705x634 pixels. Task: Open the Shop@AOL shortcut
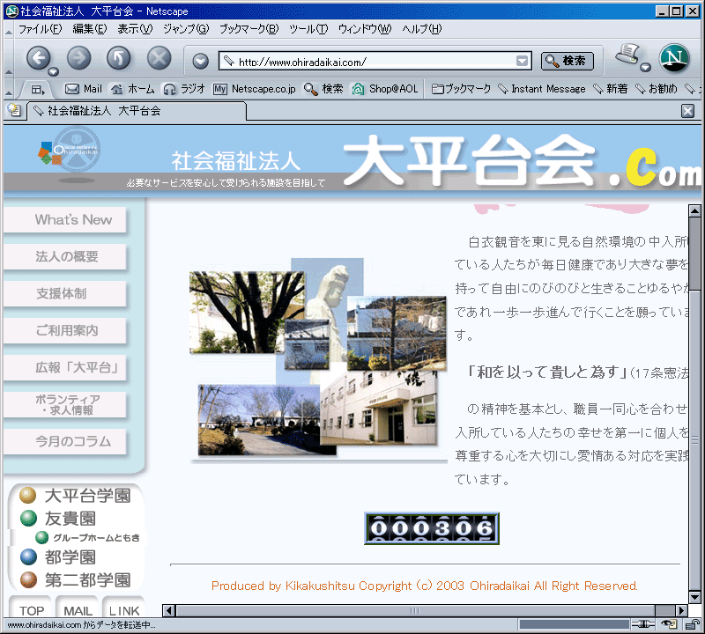point(385,89)
